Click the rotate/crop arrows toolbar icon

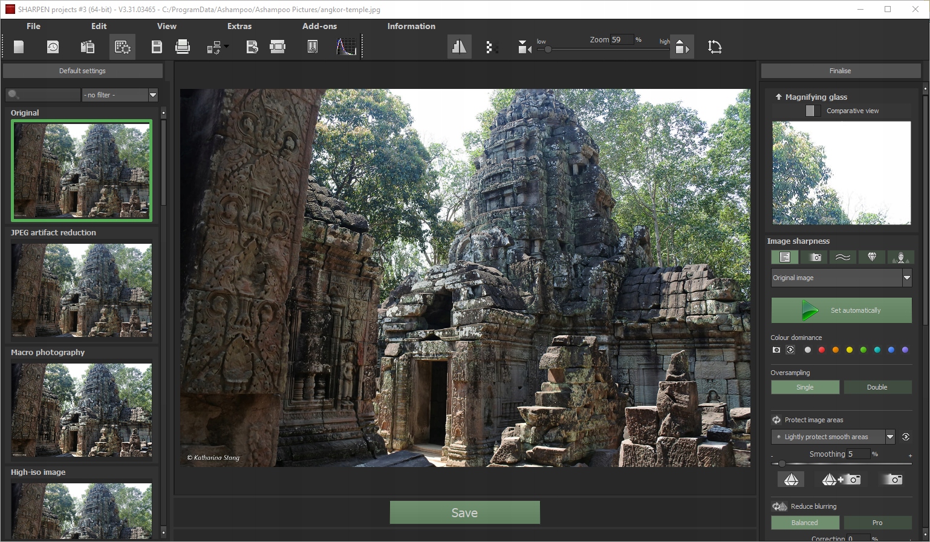pyautogui.click(x=715, y=47)
